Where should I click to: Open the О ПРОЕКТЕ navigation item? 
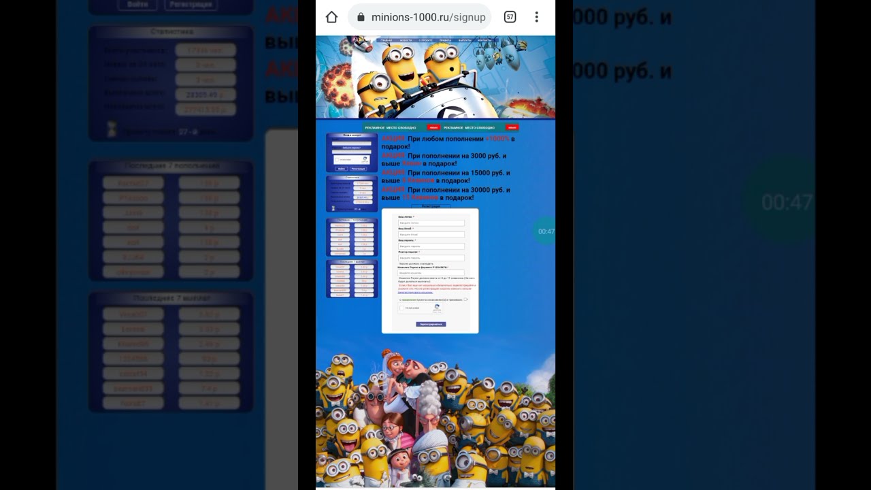(425, 40)
